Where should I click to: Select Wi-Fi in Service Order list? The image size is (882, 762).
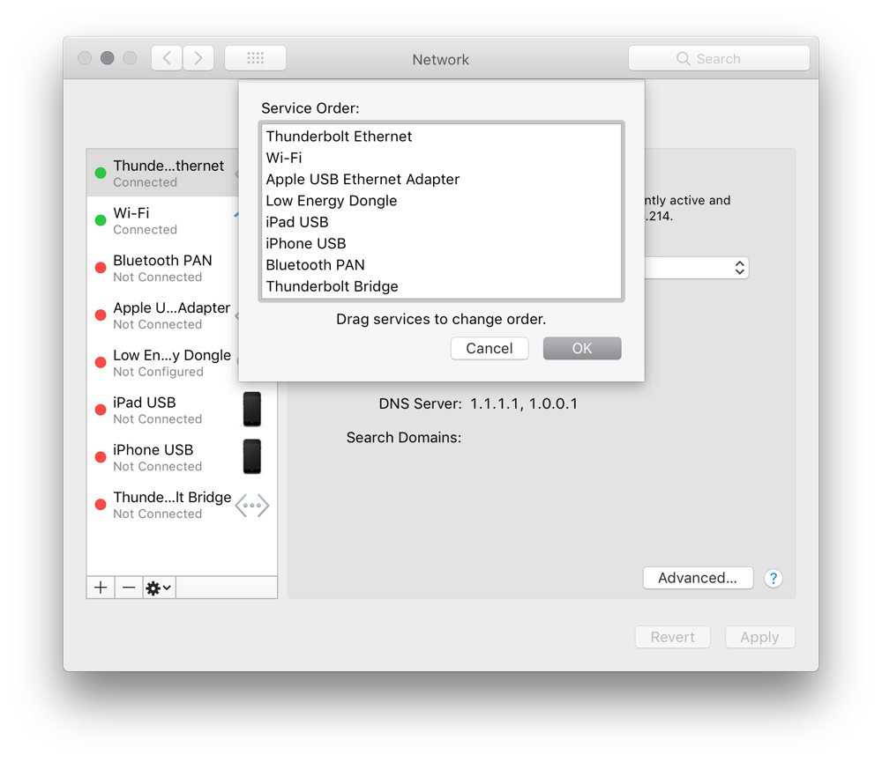point(442,158)
